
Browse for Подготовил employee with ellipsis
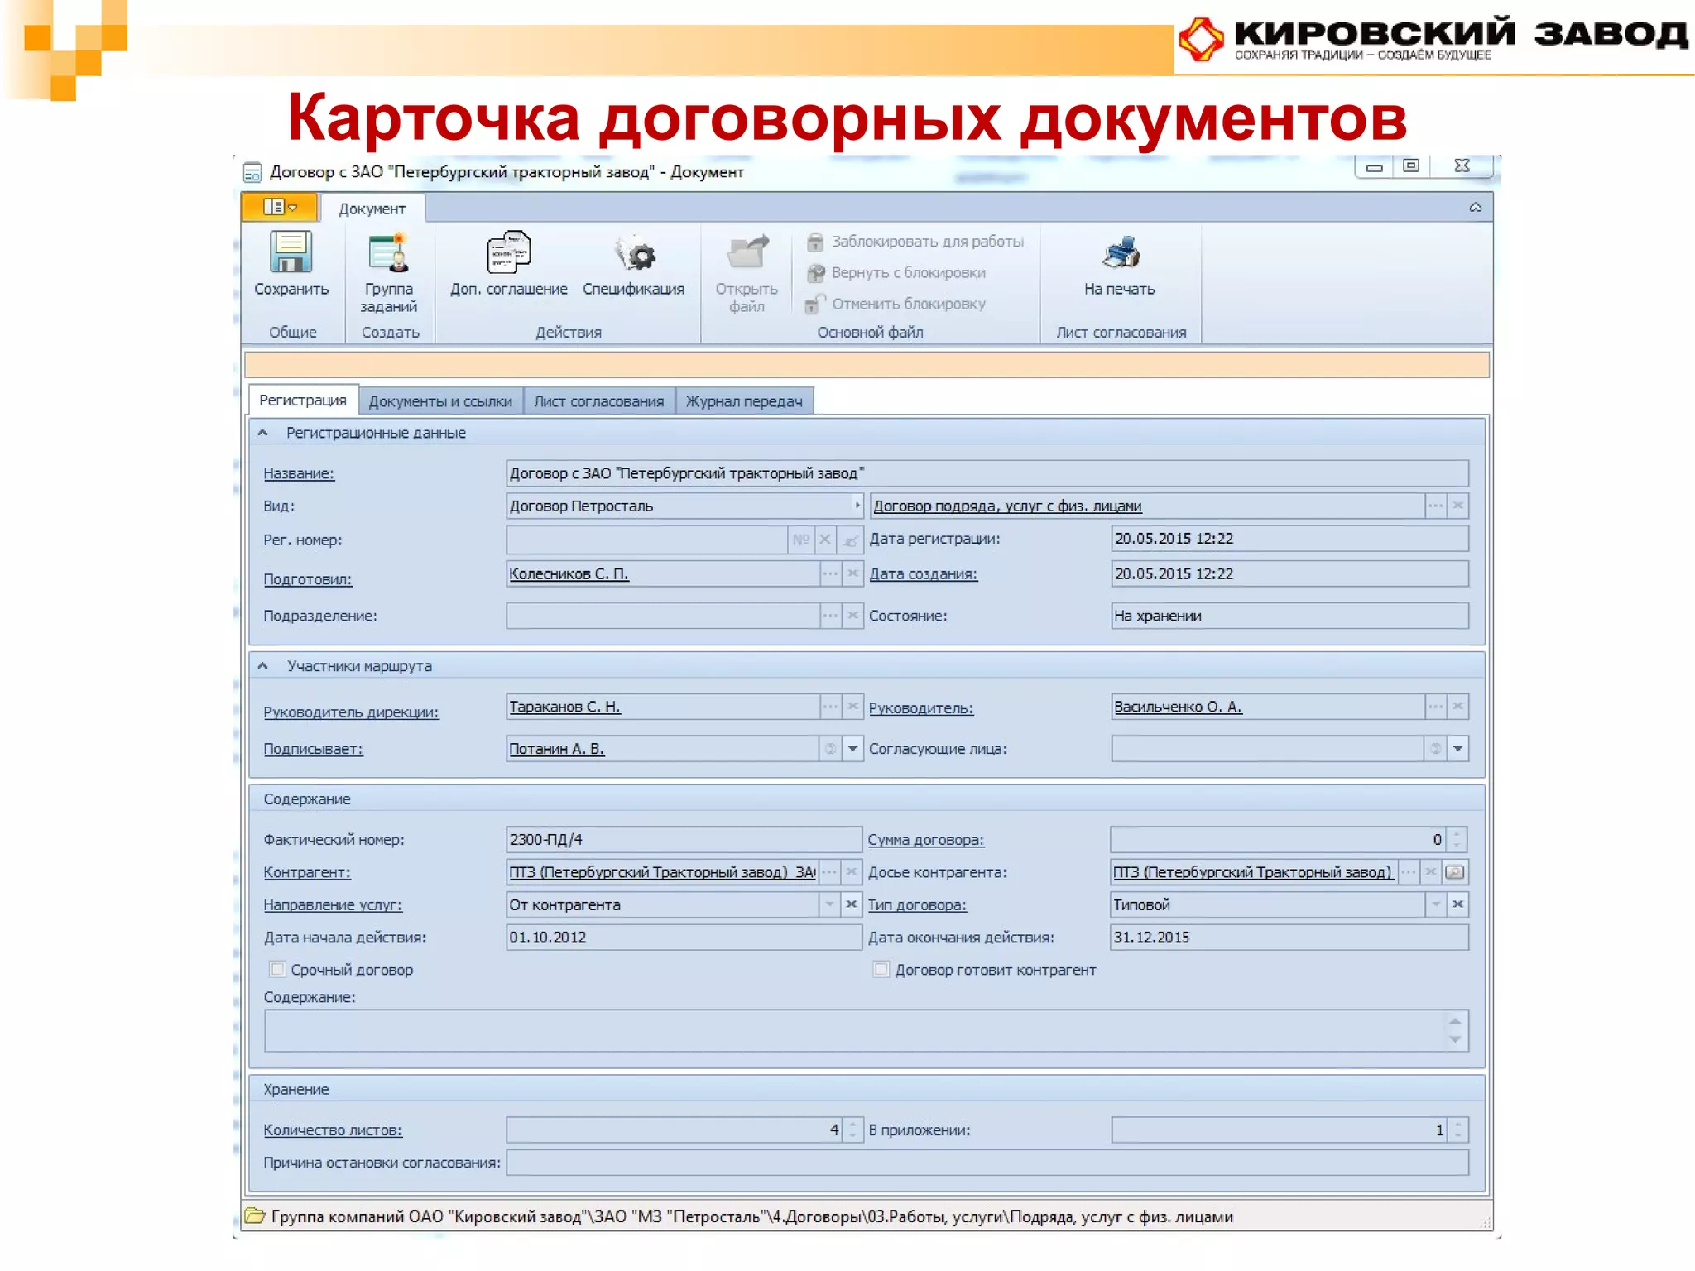pos(830,573)
